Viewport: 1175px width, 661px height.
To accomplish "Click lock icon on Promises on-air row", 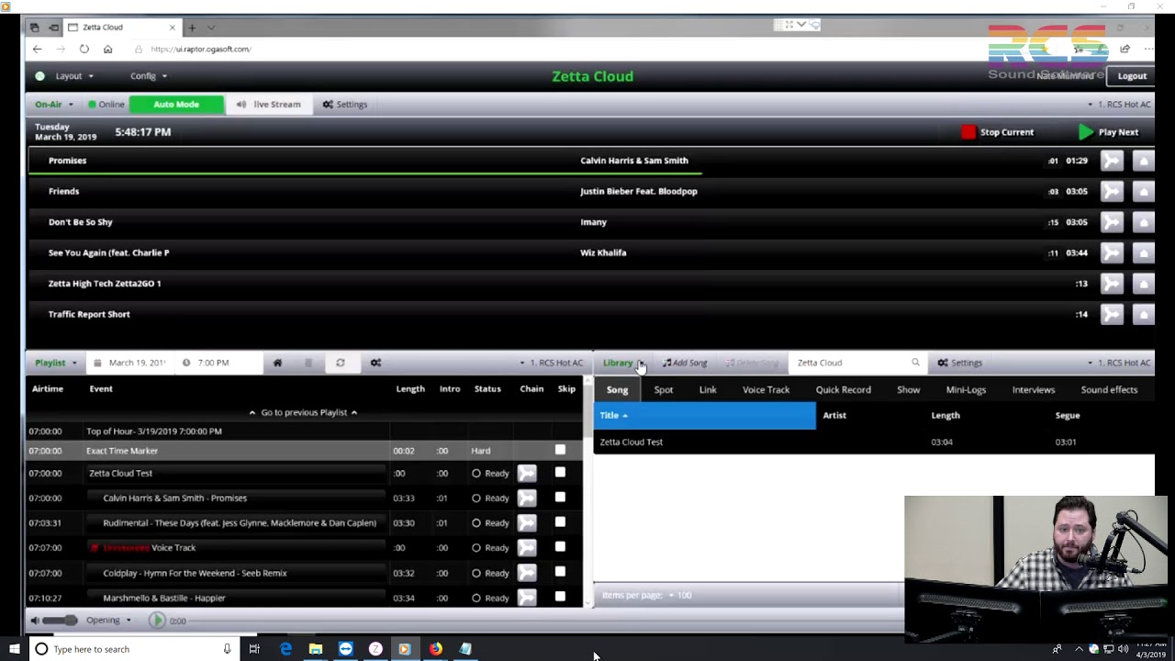I will pyautogui.click(x=1144, y=161).
